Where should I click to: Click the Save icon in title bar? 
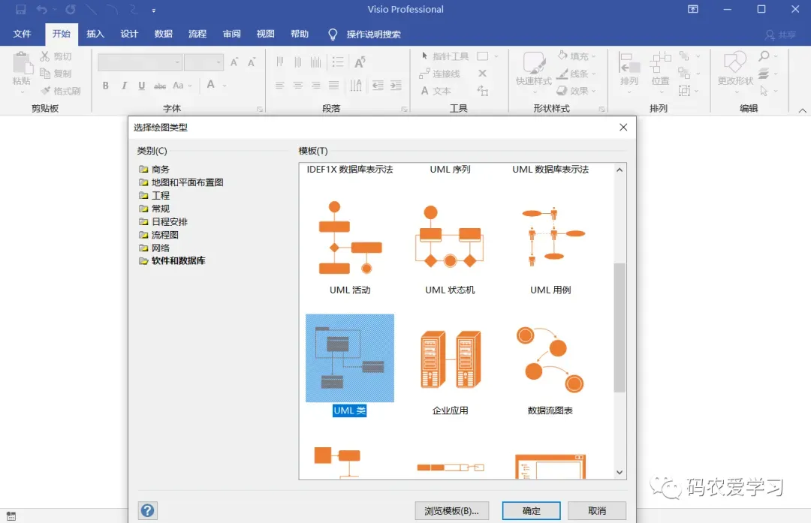coord(21,9)
